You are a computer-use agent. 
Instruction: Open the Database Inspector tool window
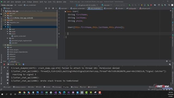click(x=19, y=87)
